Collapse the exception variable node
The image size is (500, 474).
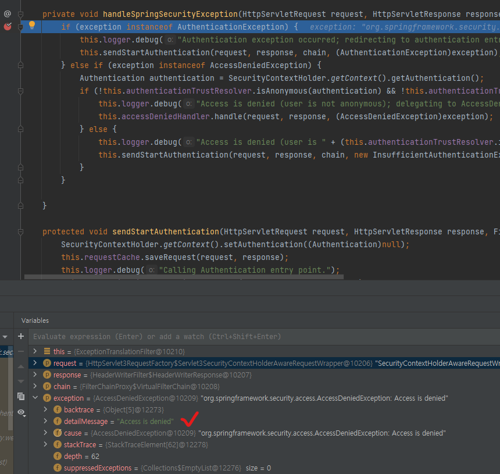[35, 398]
